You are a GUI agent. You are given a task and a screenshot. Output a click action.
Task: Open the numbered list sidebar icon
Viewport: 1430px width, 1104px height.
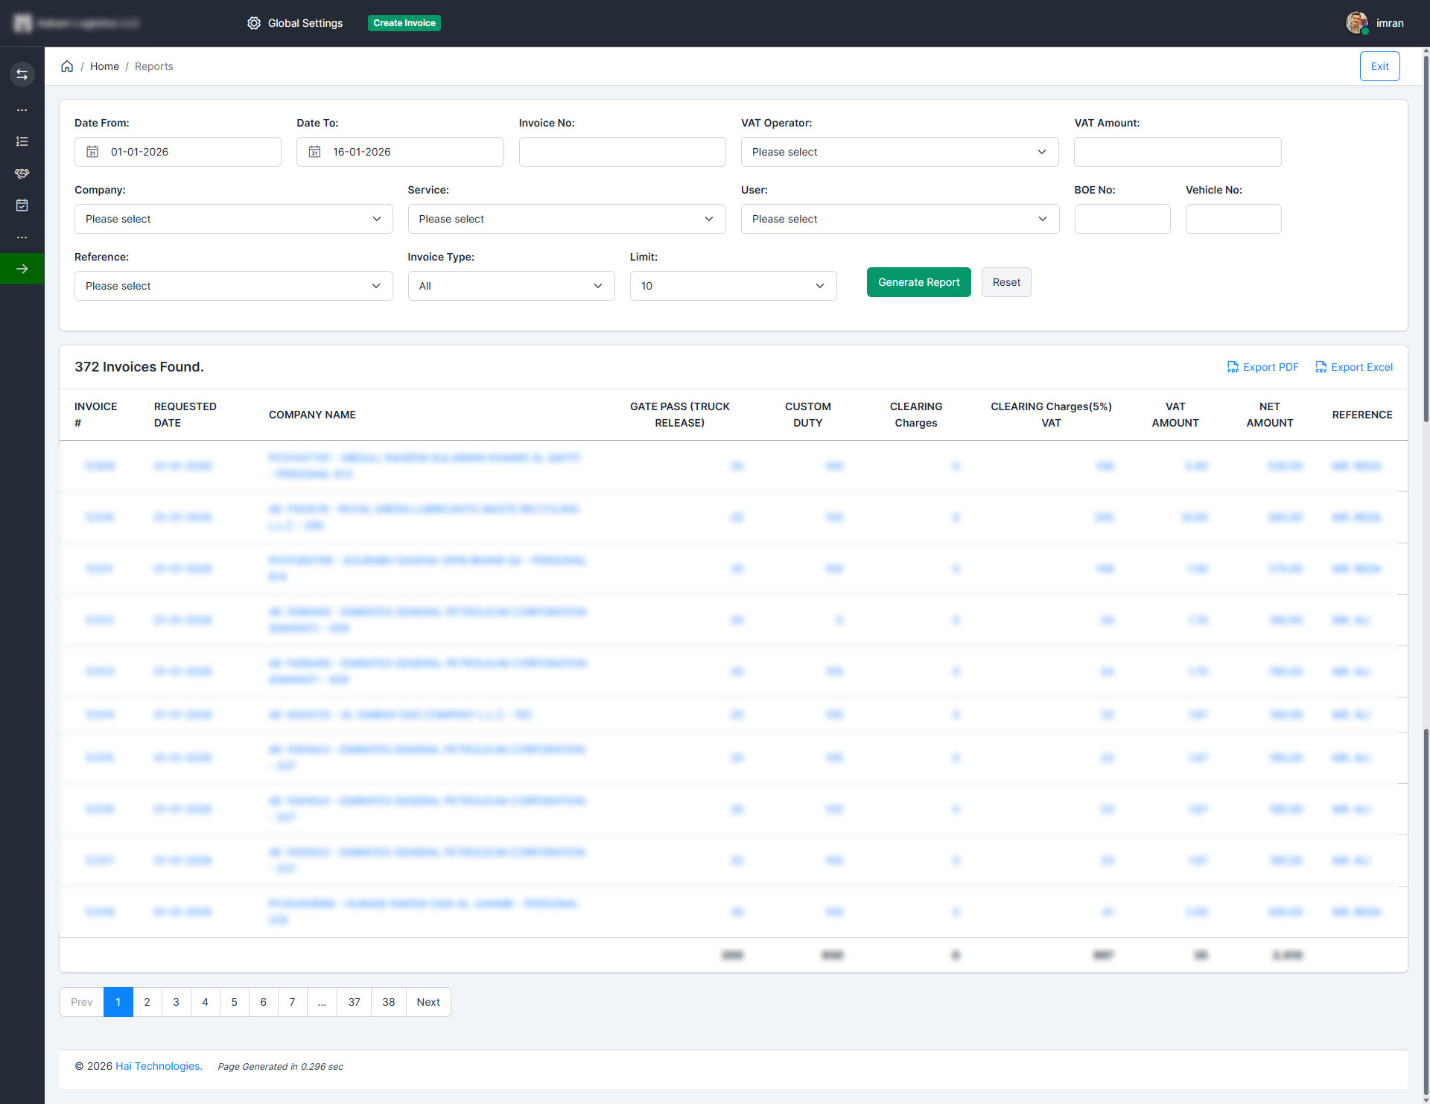(x=22, y=141)
